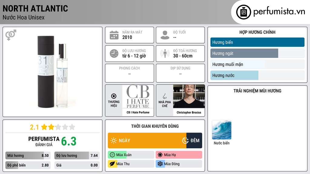Click the clock icon for Độ Lưu Hương
The height and width of the screenshot is (174, 310).
coord(114,53)
